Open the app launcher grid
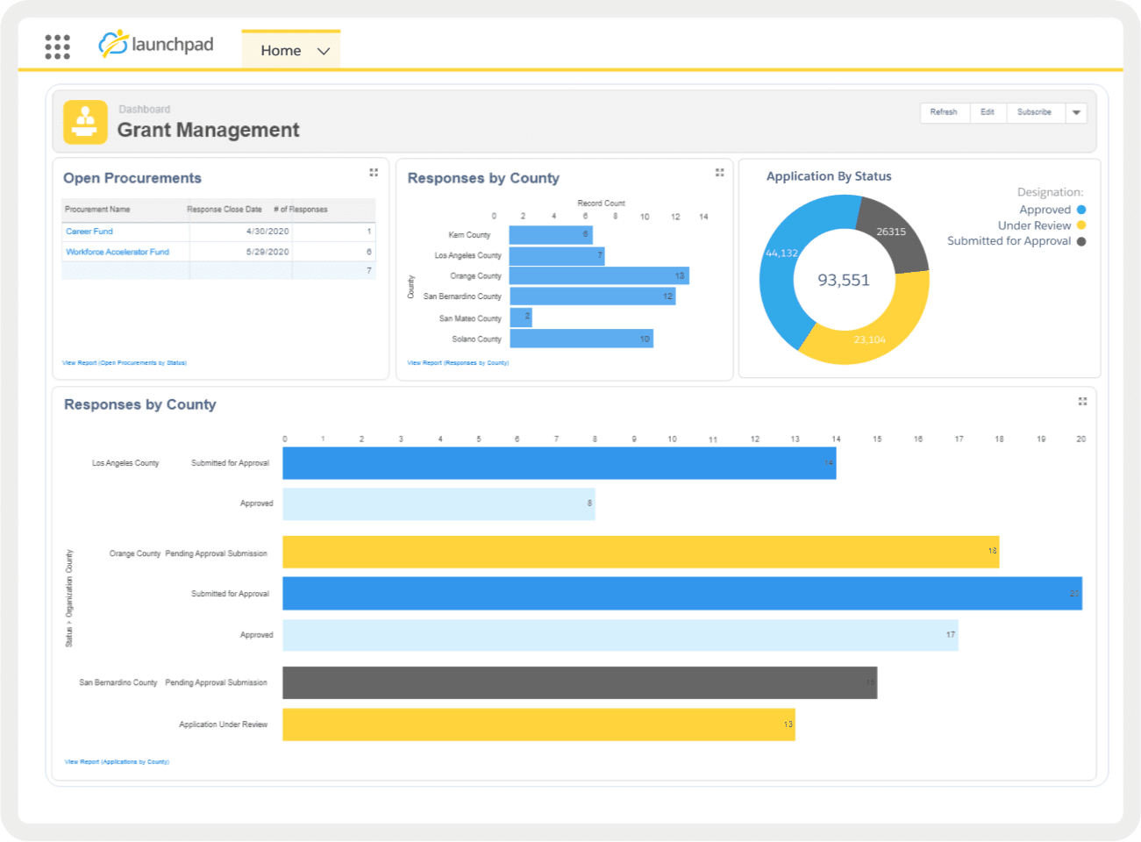This screenshot has width=1141, height=842. point(57,47)
